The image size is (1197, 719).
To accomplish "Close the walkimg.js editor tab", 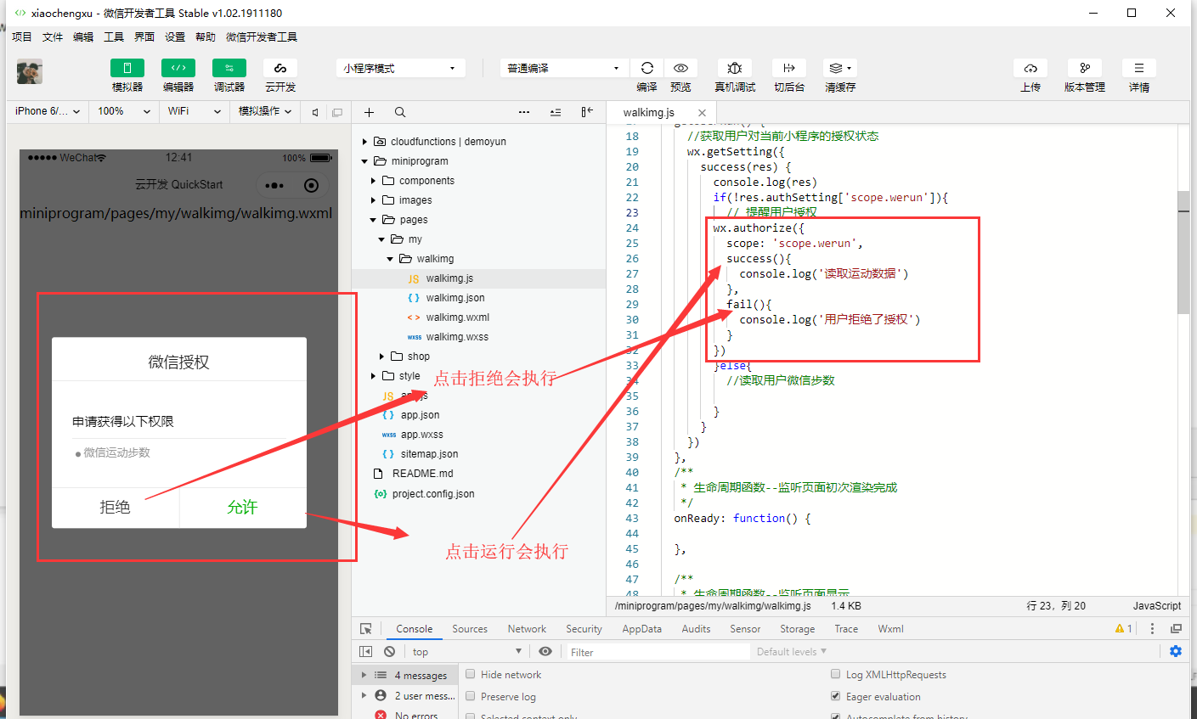I will click(702, 113).
